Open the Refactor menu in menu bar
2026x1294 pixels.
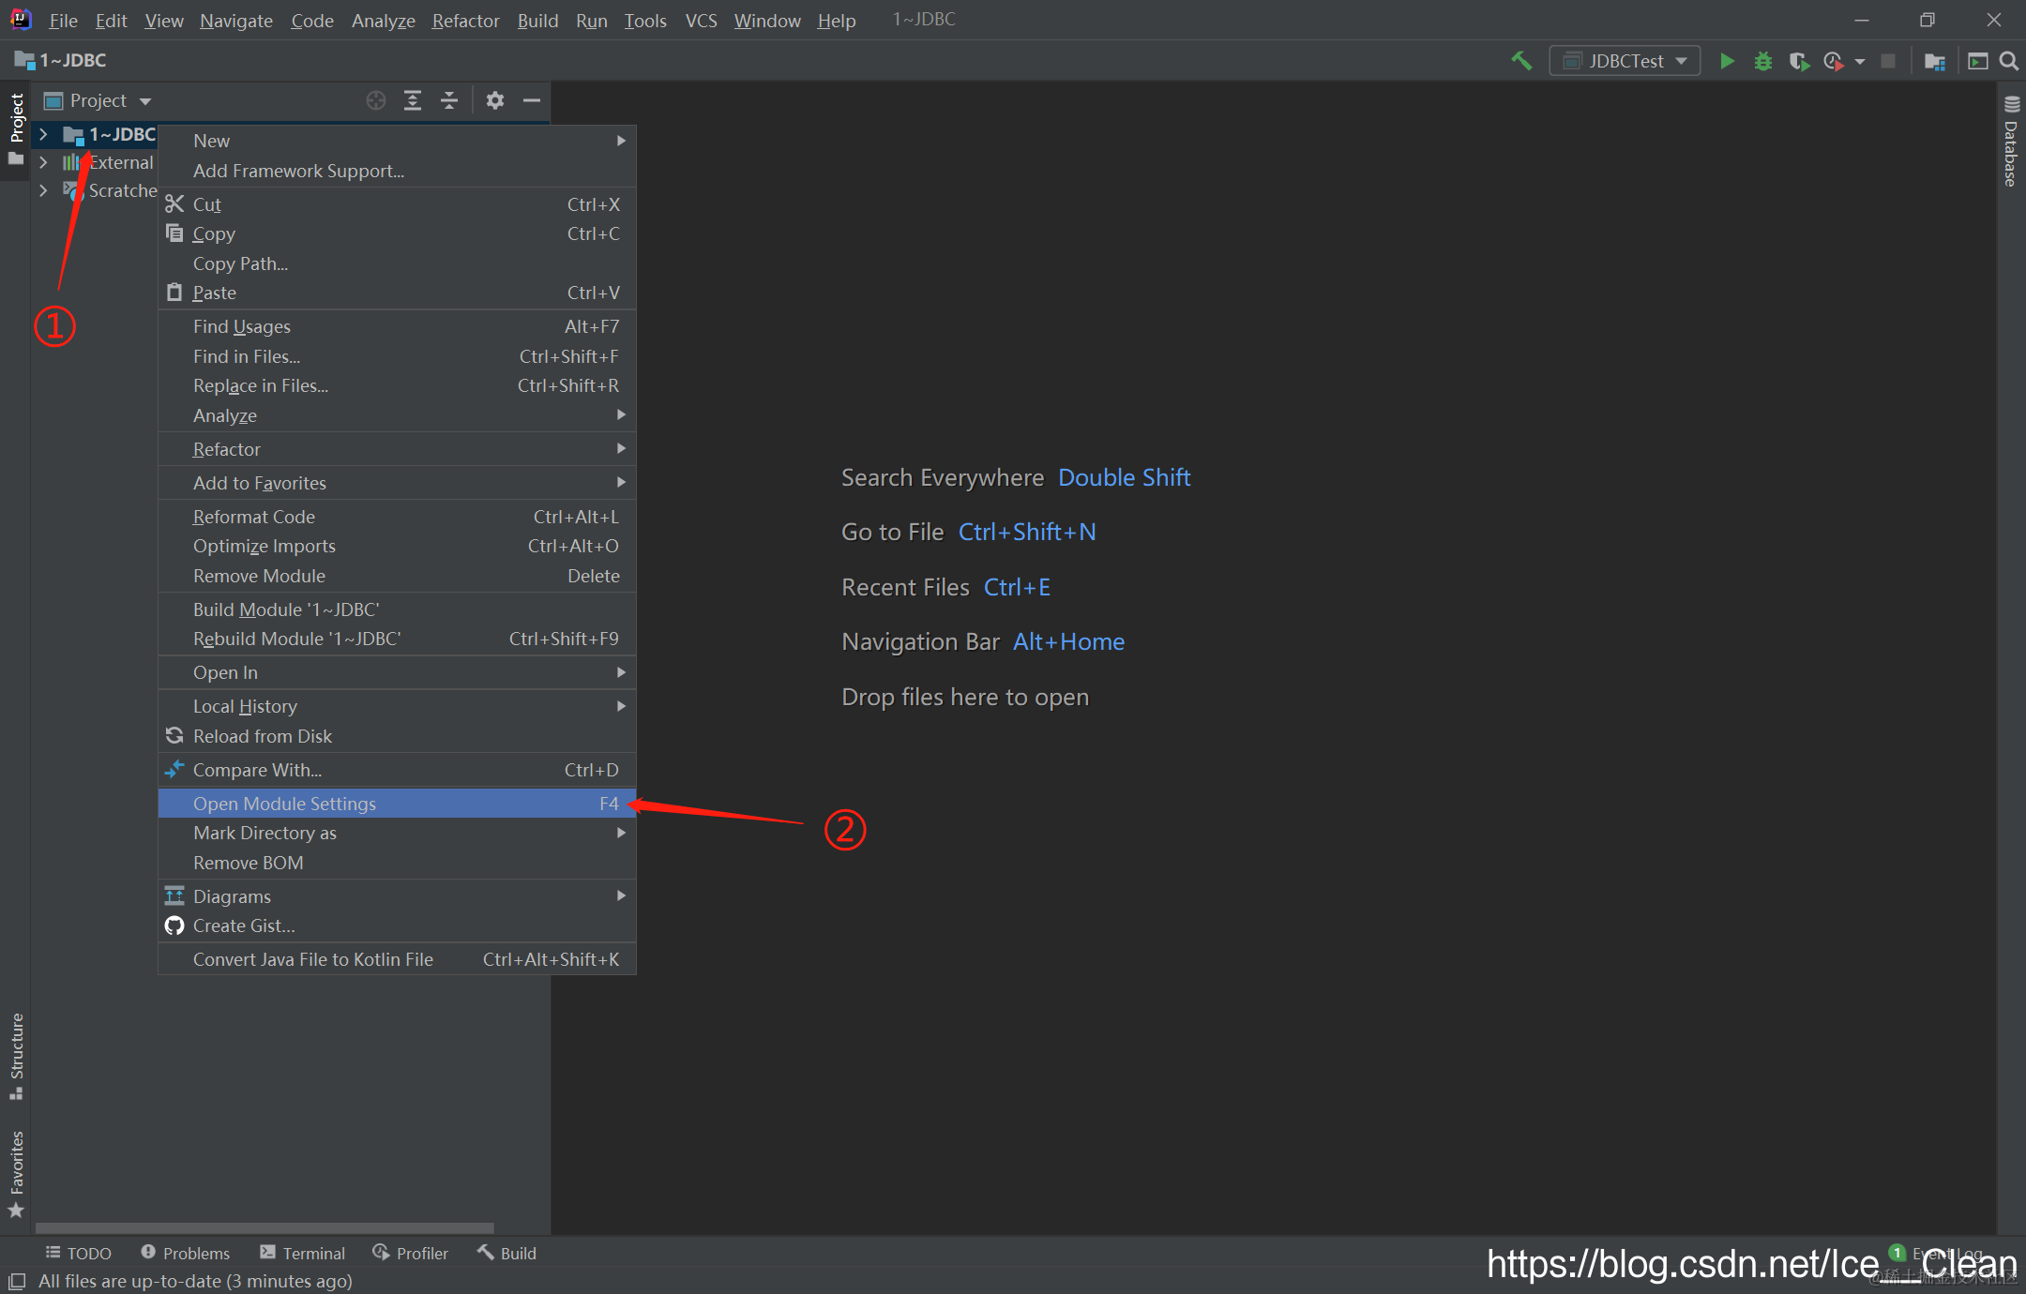point(465,20)
